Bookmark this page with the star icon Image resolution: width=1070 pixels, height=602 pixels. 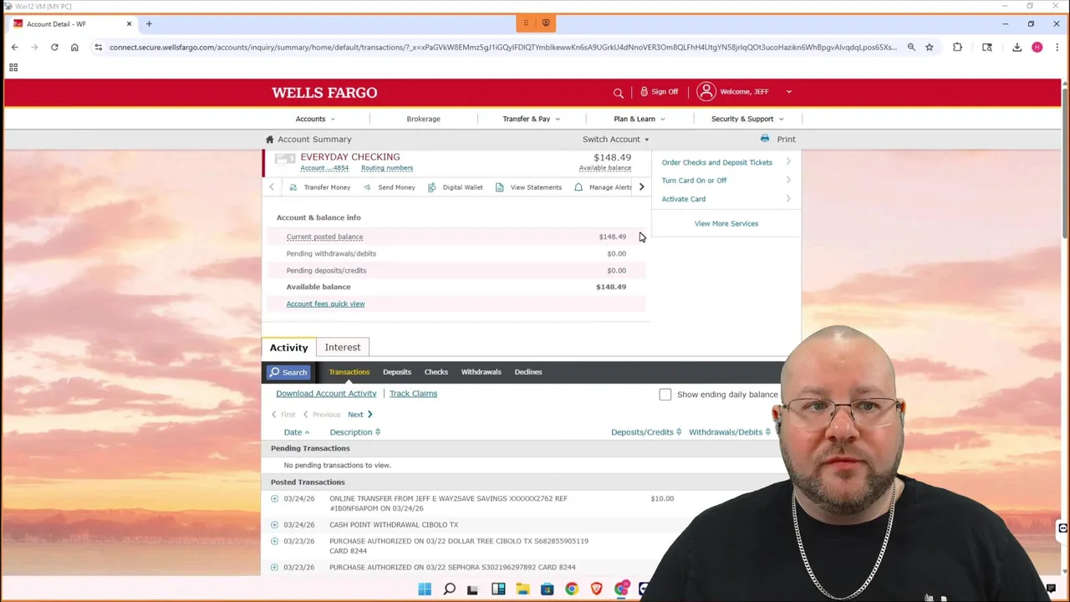coord(929,48)
